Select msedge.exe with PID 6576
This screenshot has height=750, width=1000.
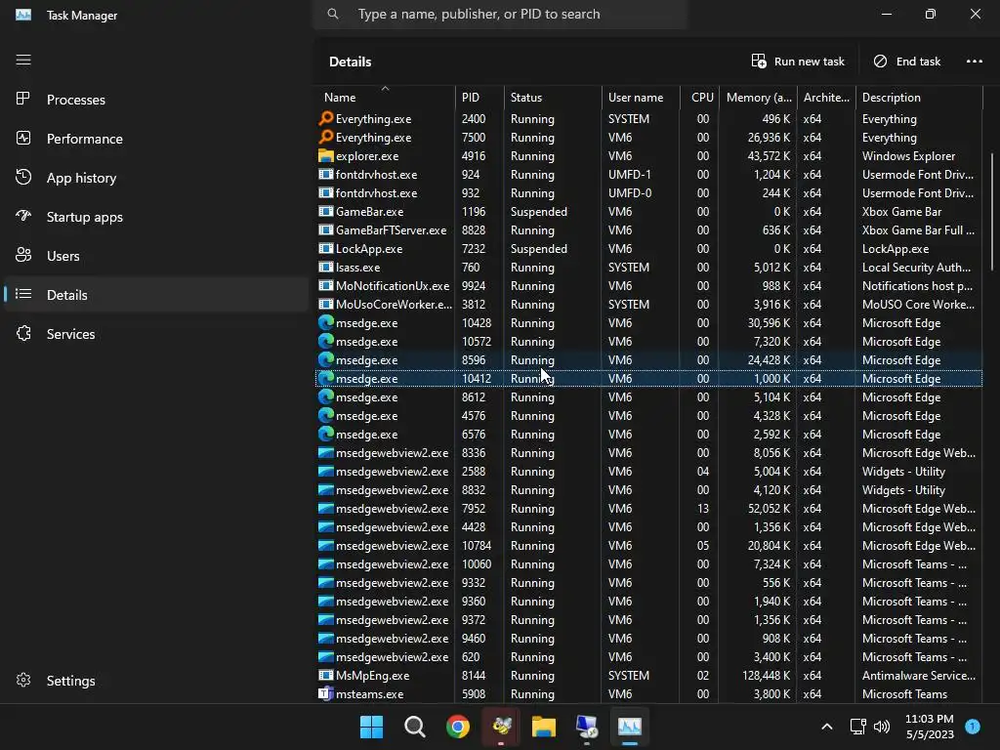point(648,435)
